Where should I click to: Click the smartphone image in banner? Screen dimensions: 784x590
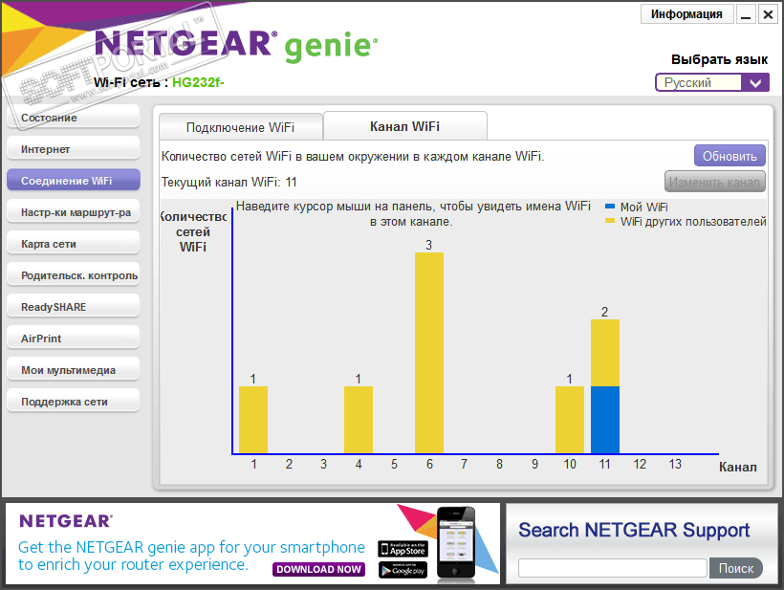pos(455,543)
